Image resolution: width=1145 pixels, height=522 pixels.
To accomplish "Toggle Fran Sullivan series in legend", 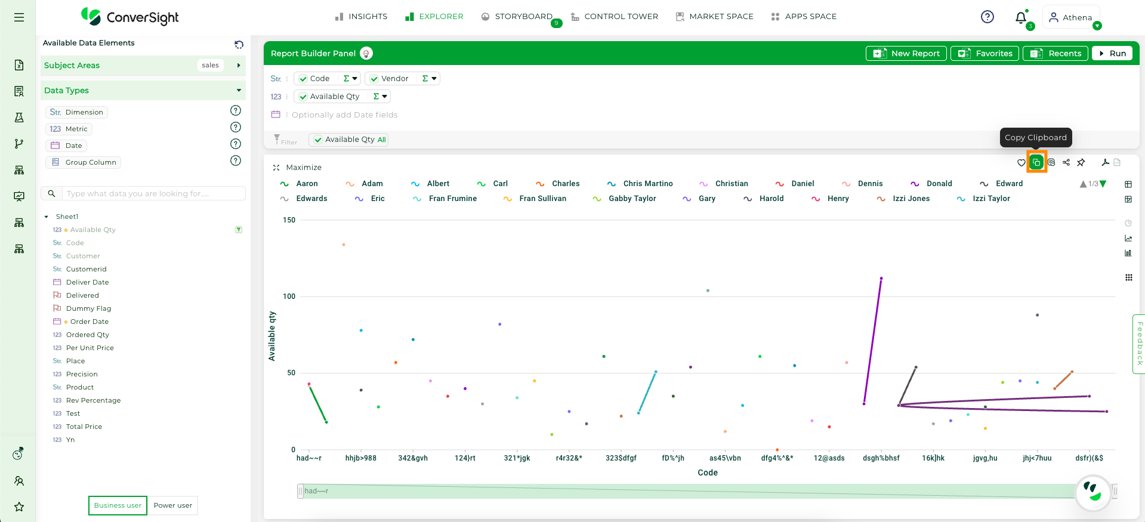I will 535,199.
